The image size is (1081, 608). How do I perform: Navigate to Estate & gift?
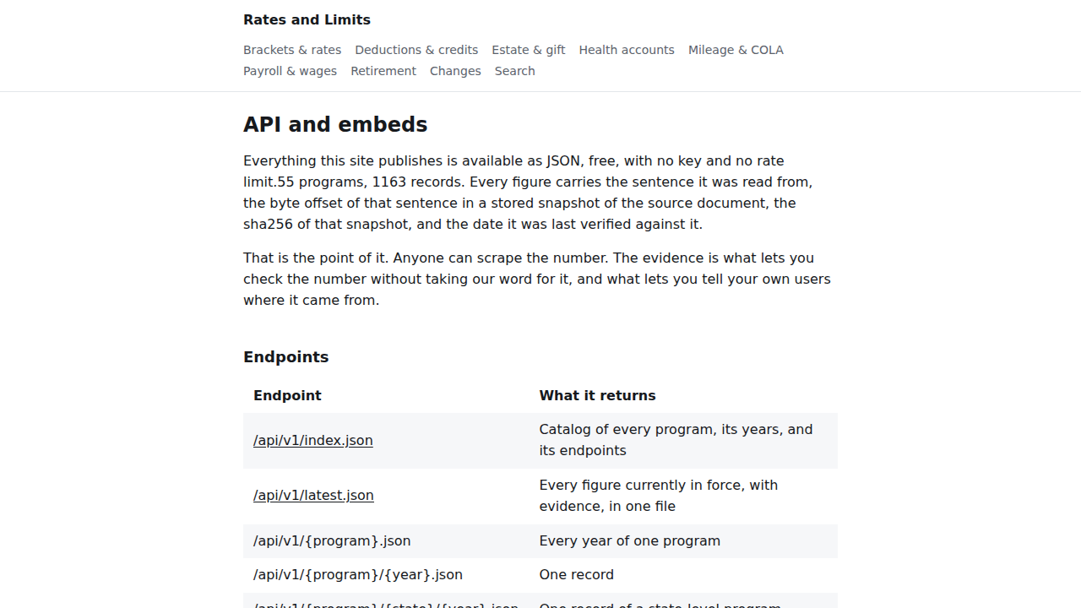529,50
